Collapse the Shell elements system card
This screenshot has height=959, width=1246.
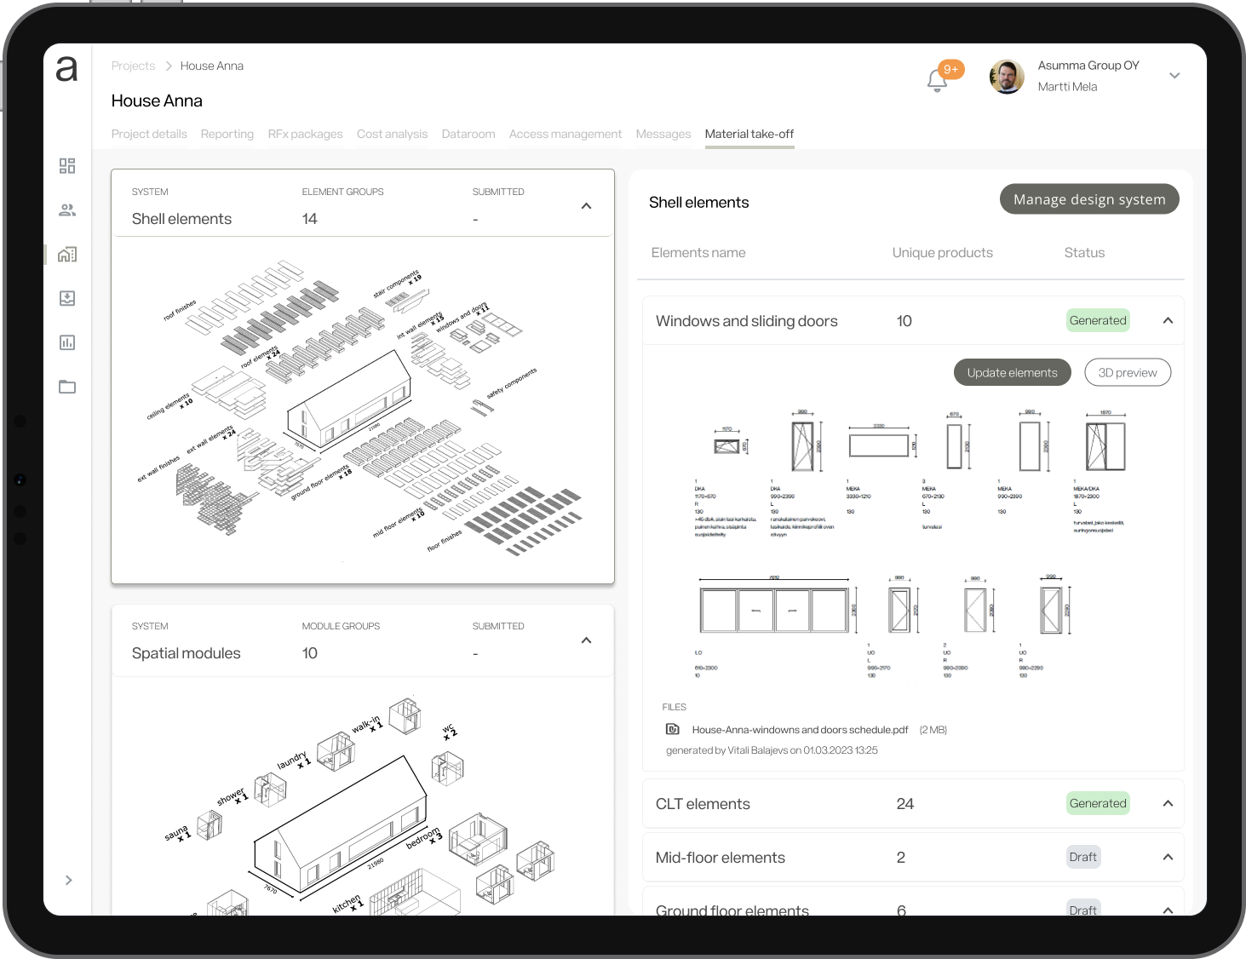click(x=586, y=205)
